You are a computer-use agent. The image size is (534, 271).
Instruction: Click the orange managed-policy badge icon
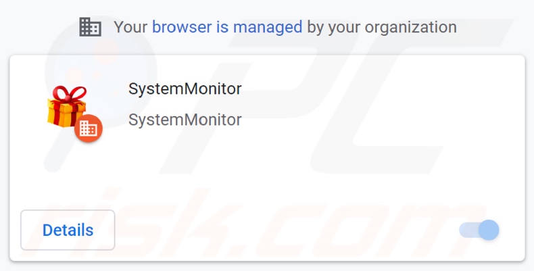click(88, 128)
